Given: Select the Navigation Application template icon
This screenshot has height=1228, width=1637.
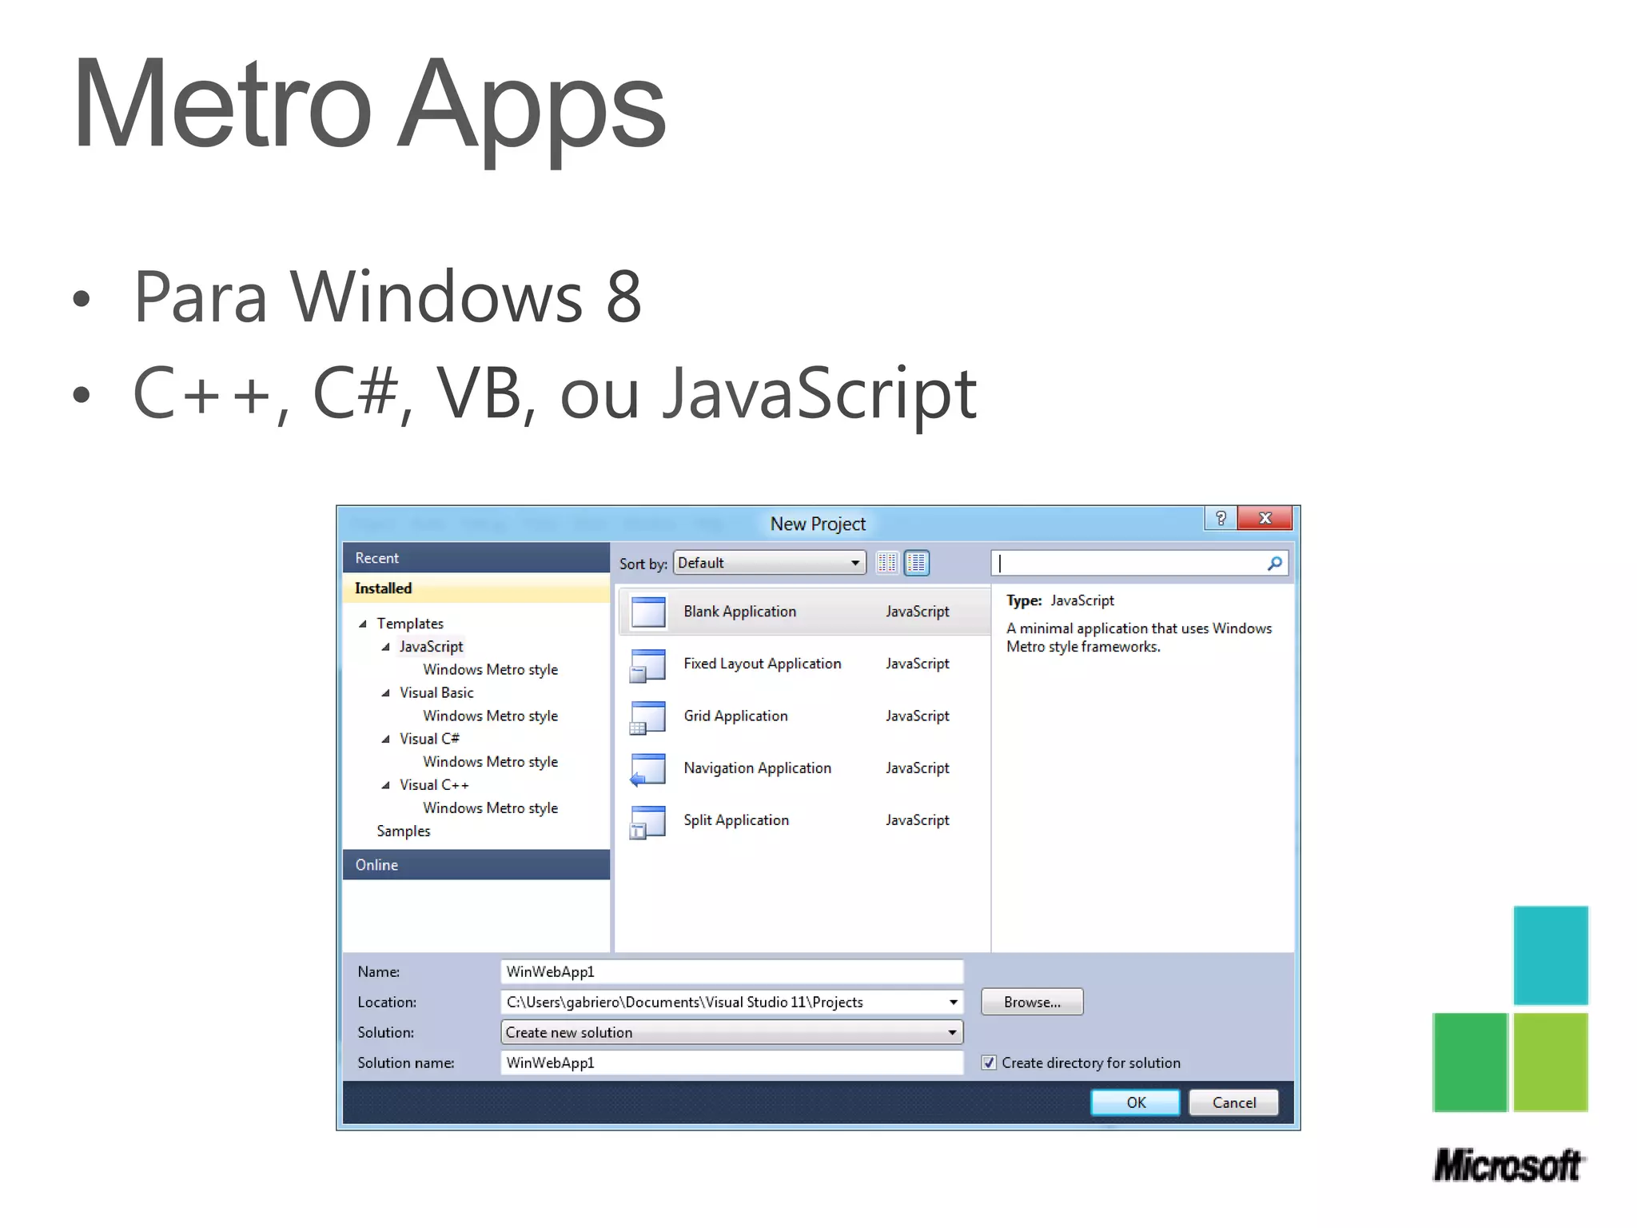Looking at the screenshot, I should (648, 768).
